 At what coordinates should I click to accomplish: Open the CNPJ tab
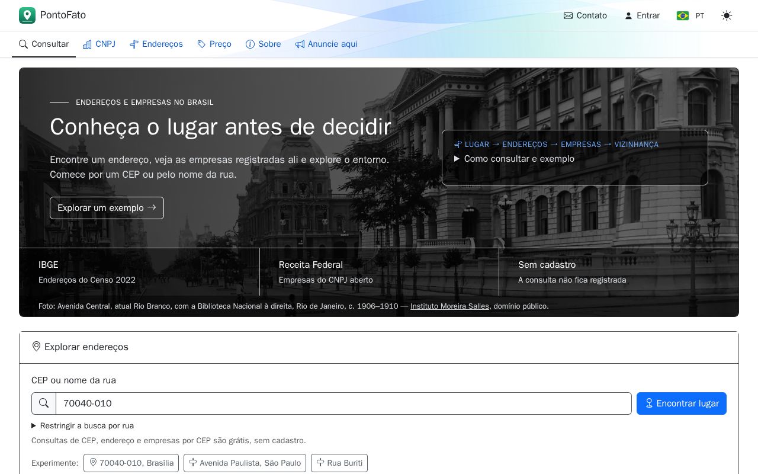pyautogui.click(x=99, y=44)
